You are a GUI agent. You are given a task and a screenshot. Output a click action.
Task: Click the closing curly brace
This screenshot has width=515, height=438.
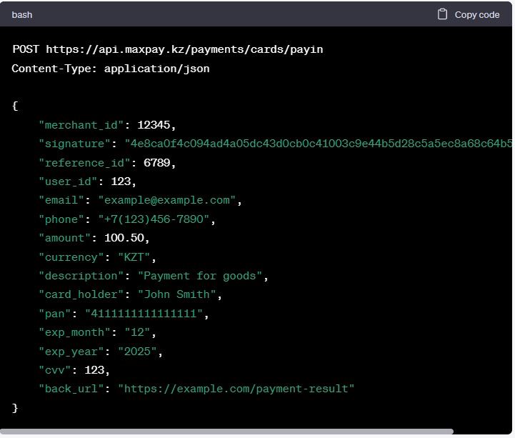pyautogui.click(x=15, y=408)
